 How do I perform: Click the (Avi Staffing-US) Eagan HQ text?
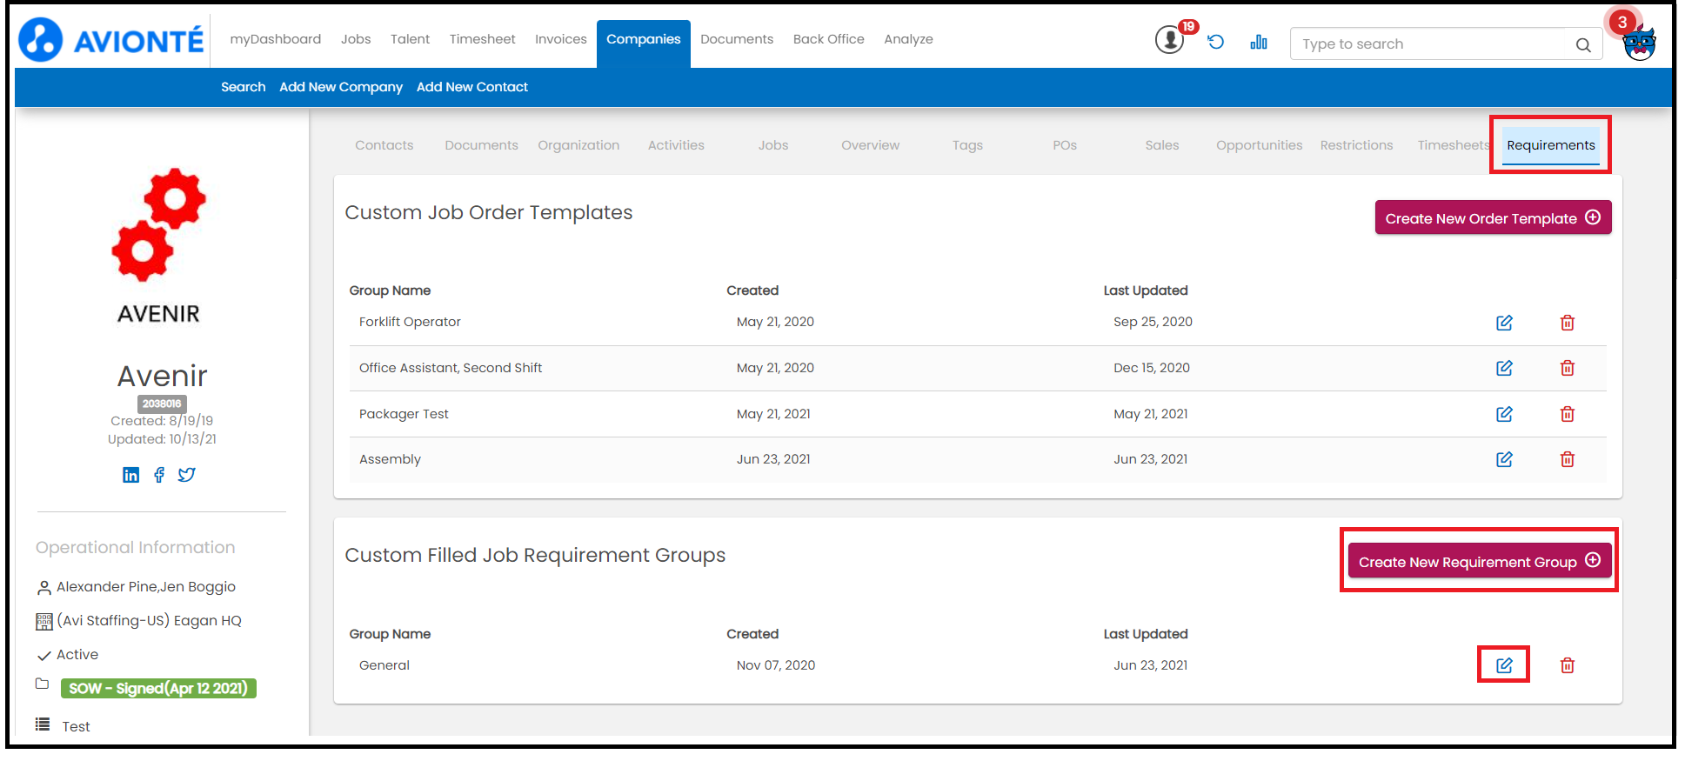(149, 621)
